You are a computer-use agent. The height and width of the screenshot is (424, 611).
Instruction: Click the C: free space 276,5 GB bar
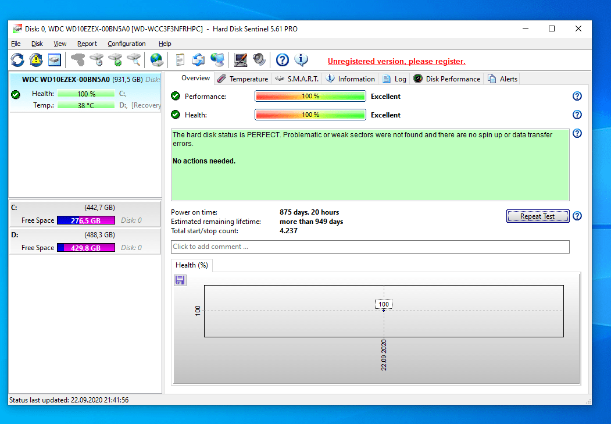(x=85, y=220)
